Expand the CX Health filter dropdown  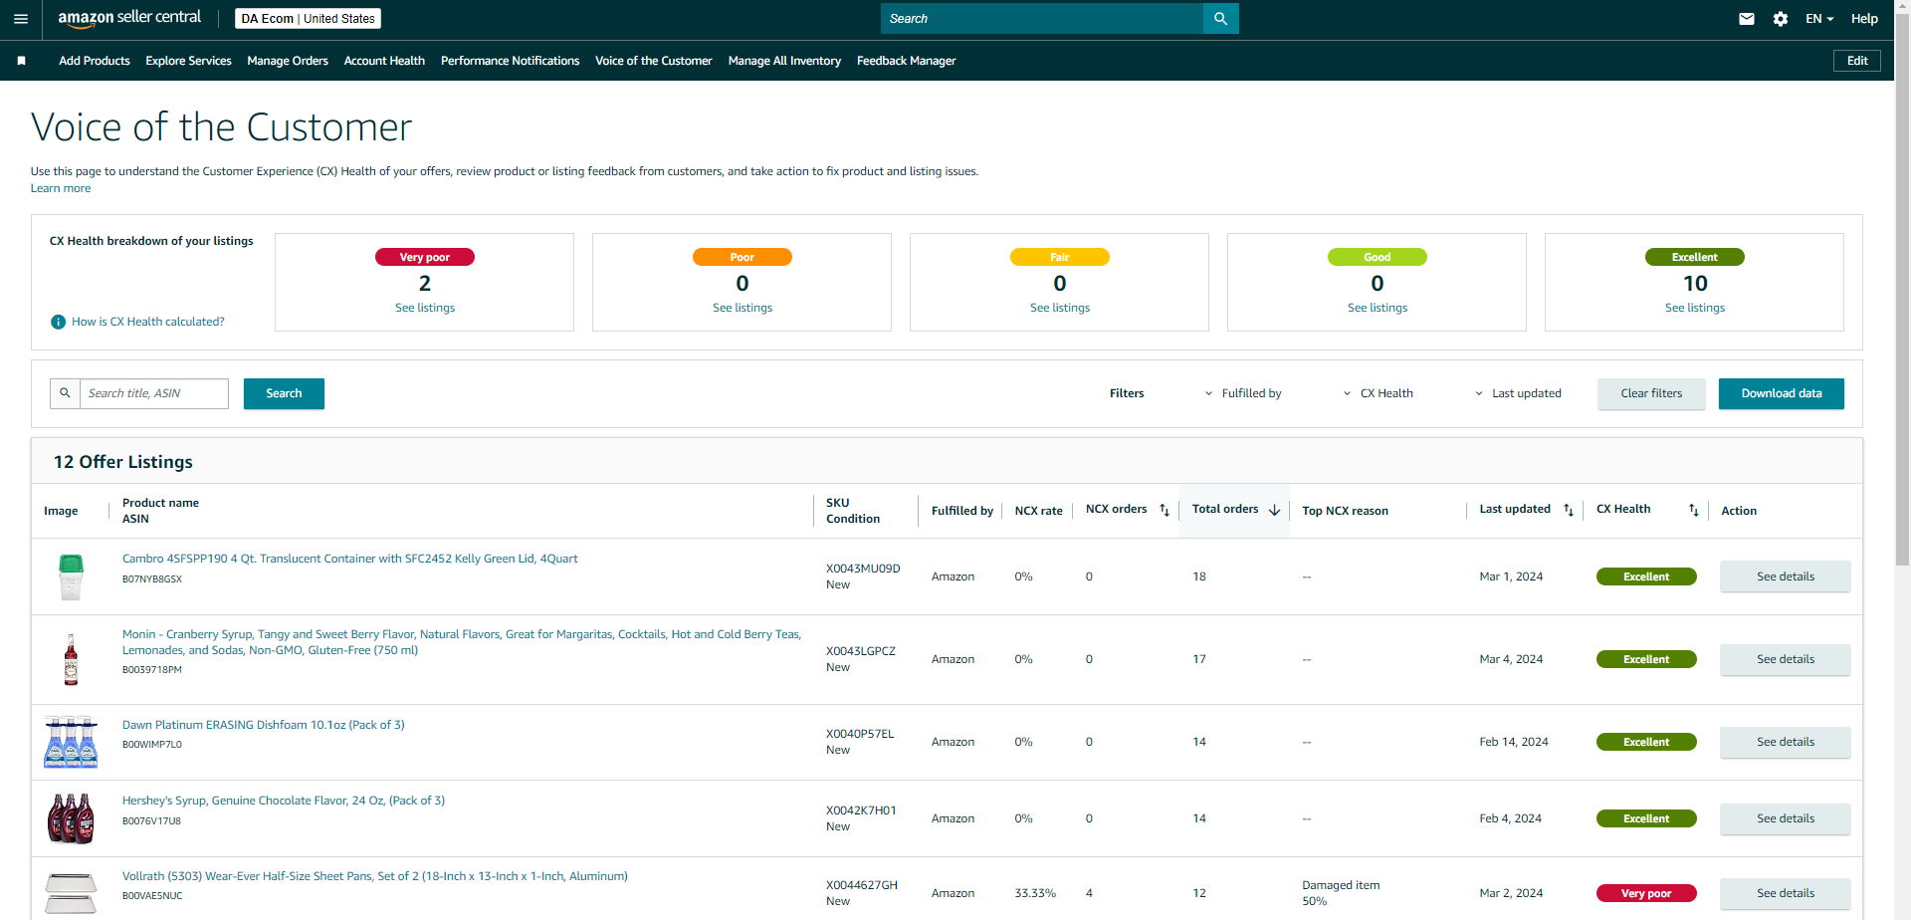tap(1378, 393)
